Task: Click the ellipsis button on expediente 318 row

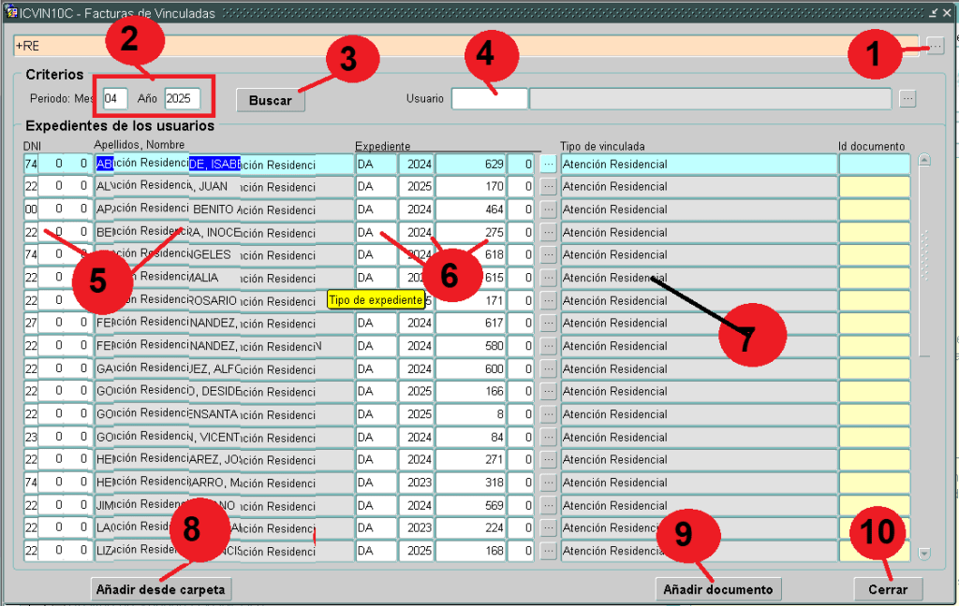Action: pyautogui.click(x=548, y=483)
